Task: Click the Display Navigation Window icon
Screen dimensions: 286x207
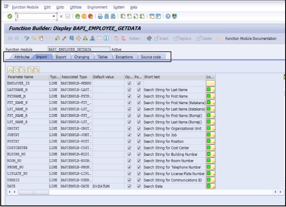Action: [x=92, y=38]
